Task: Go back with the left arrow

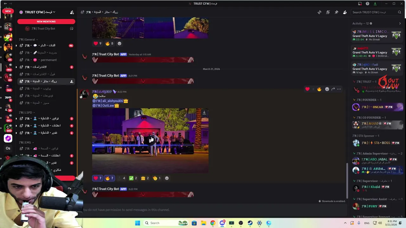Action: tap(5, 3)
